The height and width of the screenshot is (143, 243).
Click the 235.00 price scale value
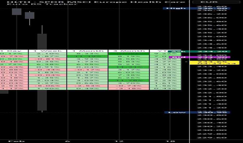pyautogui.click(x=212, y=36)
